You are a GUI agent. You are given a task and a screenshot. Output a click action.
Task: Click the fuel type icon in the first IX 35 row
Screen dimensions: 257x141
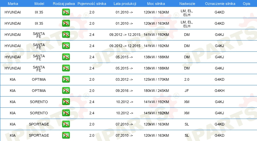point(66,12)
